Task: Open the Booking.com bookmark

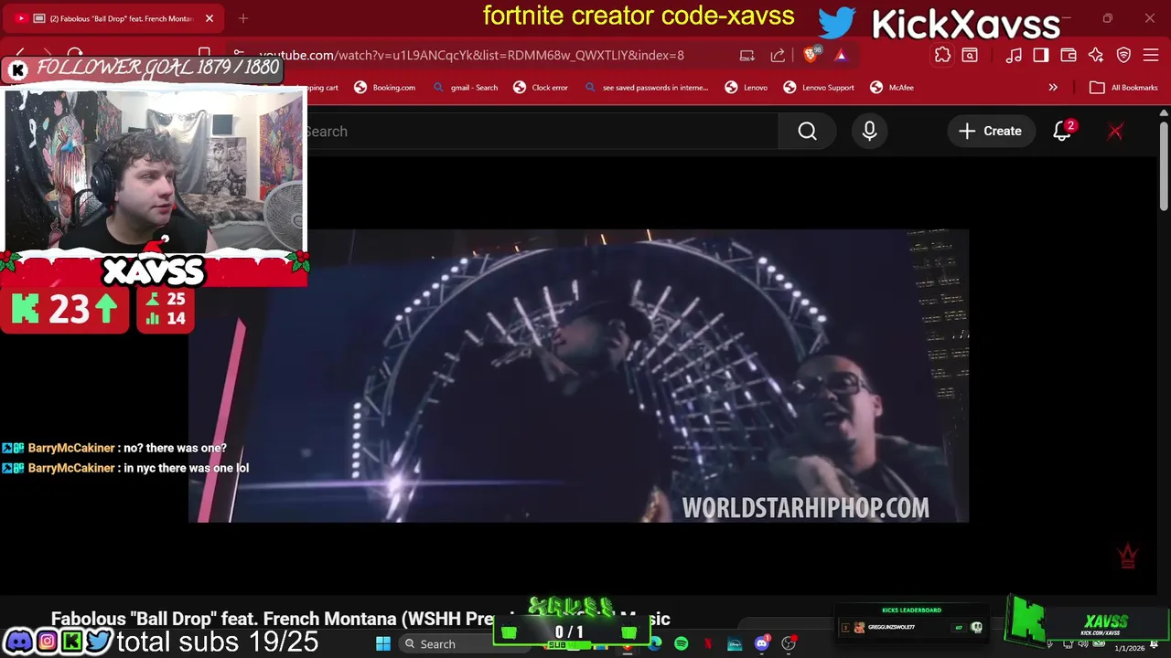Action: (384, 88)
